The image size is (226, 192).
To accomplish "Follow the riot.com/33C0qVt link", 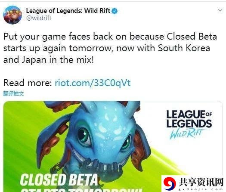I will tap(93, 83).
